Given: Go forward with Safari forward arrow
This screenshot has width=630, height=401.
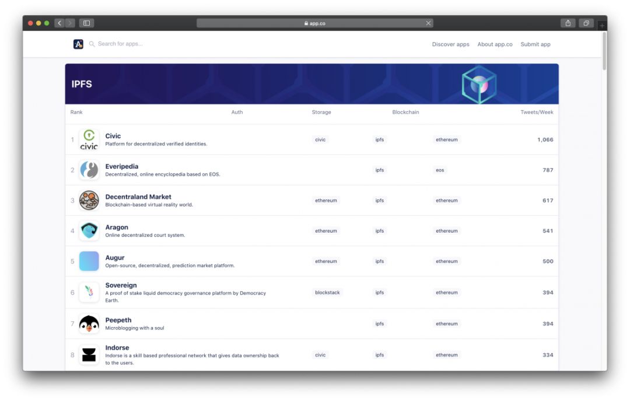Looking at the screenshot, I should (70, 23).
